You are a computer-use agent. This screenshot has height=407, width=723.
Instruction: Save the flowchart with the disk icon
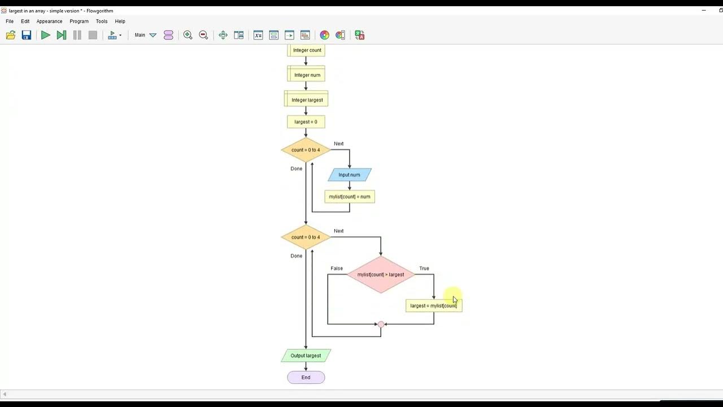coord(27,35)
